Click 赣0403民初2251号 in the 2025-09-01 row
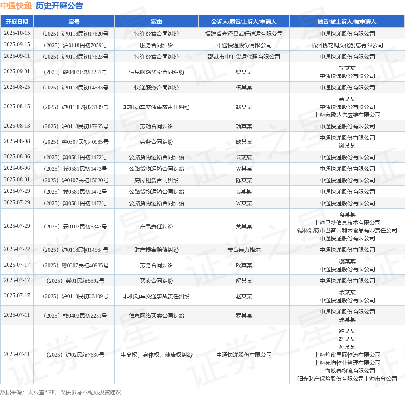Viewport: 405px width, 396px height. pos(76,72)
